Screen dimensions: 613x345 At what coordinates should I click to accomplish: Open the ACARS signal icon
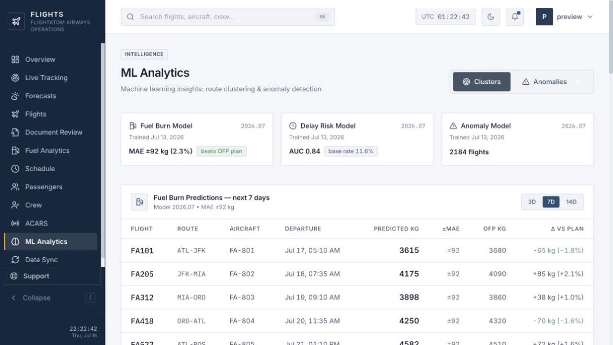point(15,223)
